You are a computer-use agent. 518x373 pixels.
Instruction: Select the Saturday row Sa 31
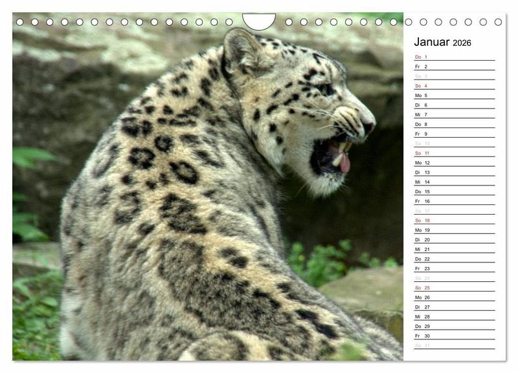[x=454, y=345]
